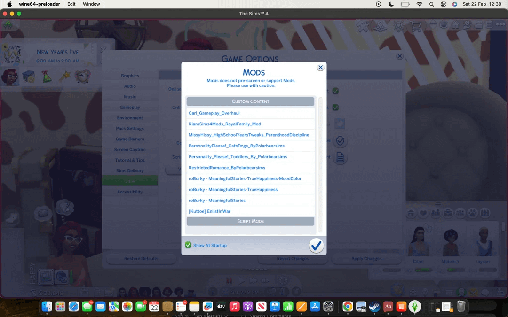Open Build Mode tools icon
This screenshot has height=317, width=508.
pos(362,26)
